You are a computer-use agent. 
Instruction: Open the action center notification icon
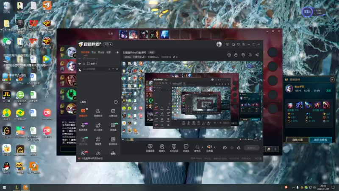coord(333,187)
